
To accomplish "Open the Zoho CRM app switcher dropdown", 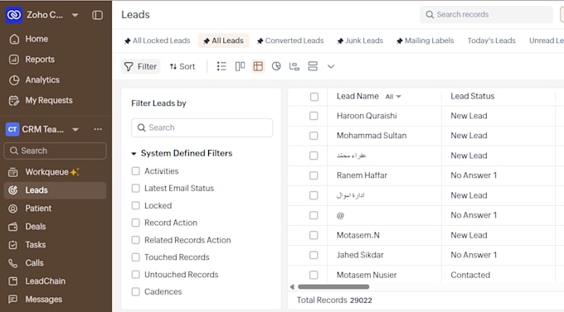I will [75, 15].
